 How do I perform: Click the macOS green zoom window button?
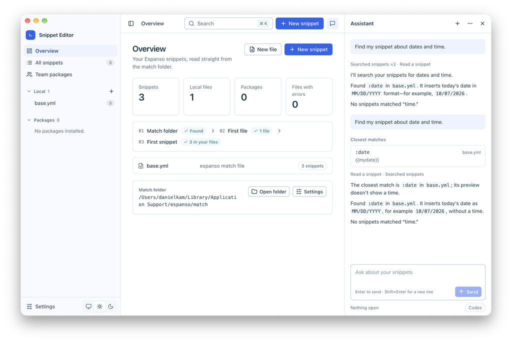44,21
